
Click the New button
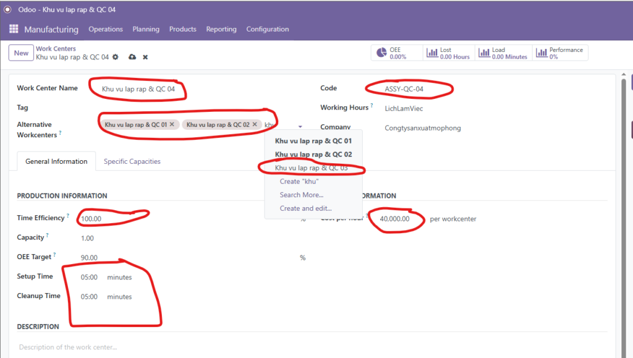tap(21, 53)
